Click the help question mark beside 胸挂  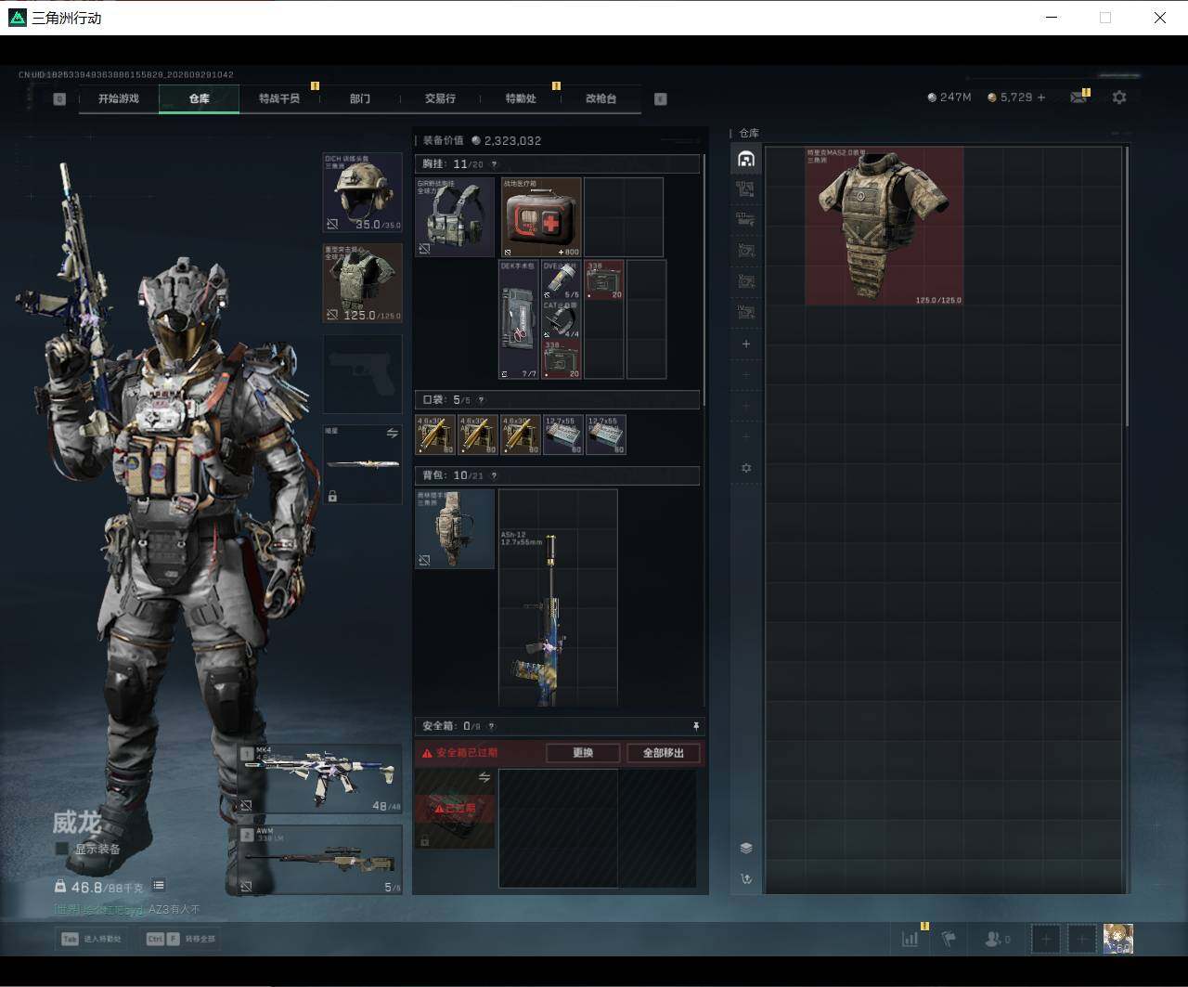tap(494, 164)
